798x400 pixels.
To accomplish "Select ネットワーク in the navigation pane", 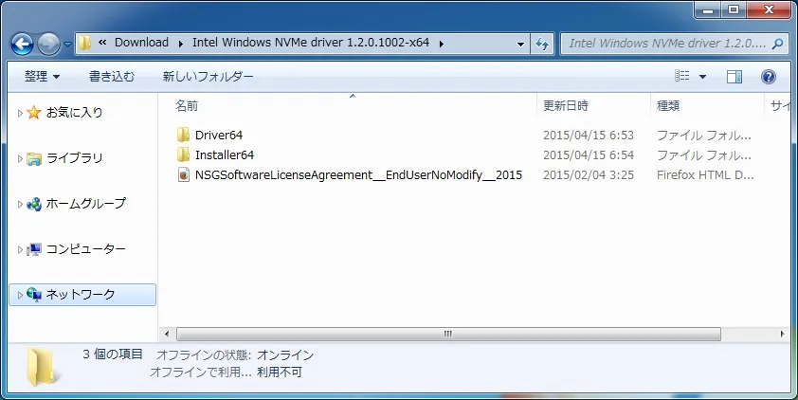I will (x=81, y=294).
